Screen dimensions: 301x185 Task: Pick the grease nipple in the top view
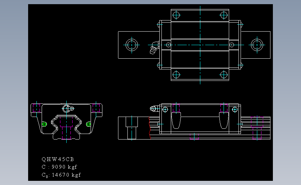pos(154,48)
